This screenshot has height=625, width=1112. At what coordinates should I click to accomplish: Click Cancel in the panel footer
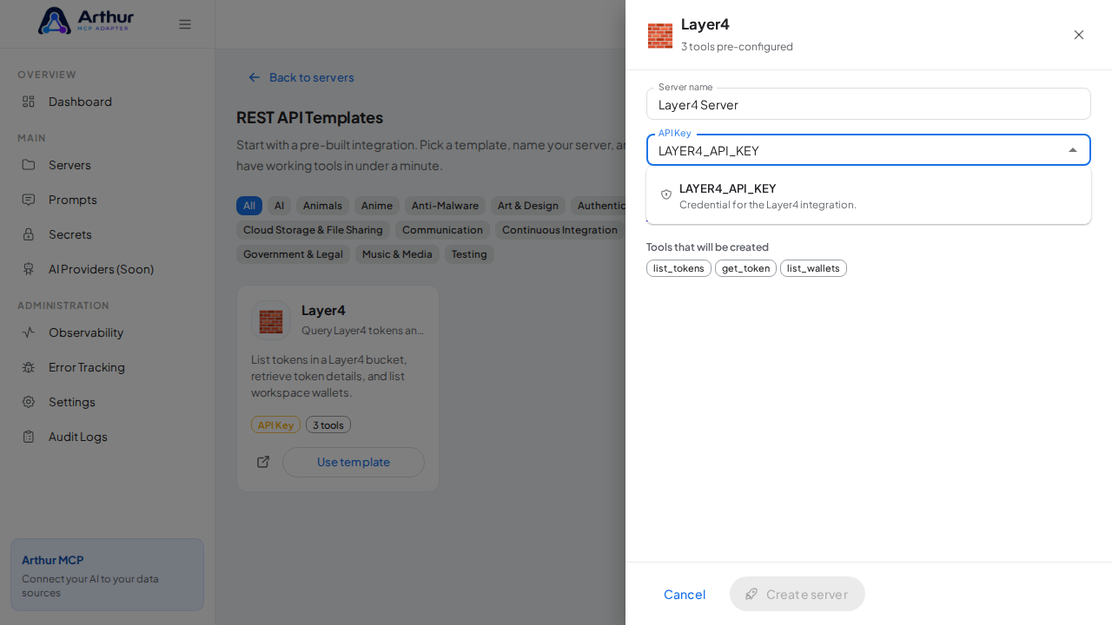(685, 594)
